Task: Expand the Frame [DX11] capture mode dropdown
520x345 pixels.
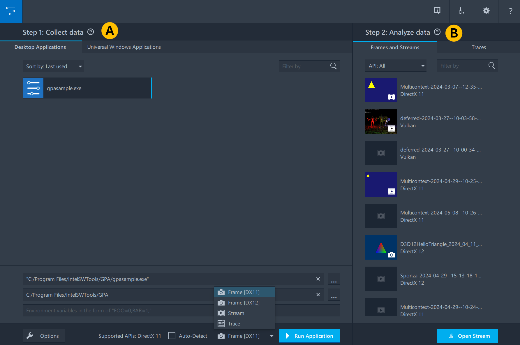Action: pyautogui.click(x=272, y=336)
